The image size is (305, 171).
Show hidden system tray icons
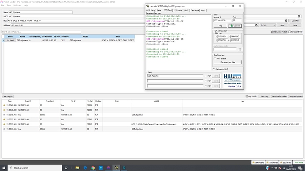(x=272, y=168)
